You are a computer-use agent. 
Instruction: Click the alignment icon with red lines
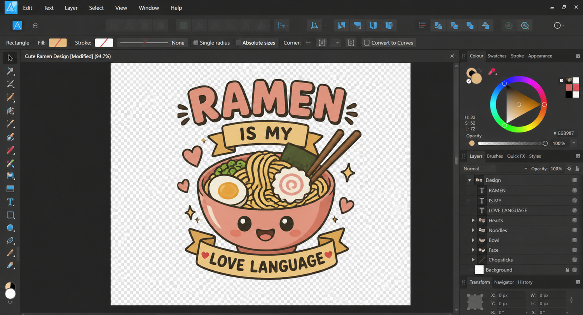coord(422,26)
